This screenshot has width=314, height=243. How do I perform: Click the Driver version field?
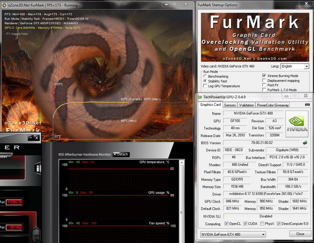point(266,194)
